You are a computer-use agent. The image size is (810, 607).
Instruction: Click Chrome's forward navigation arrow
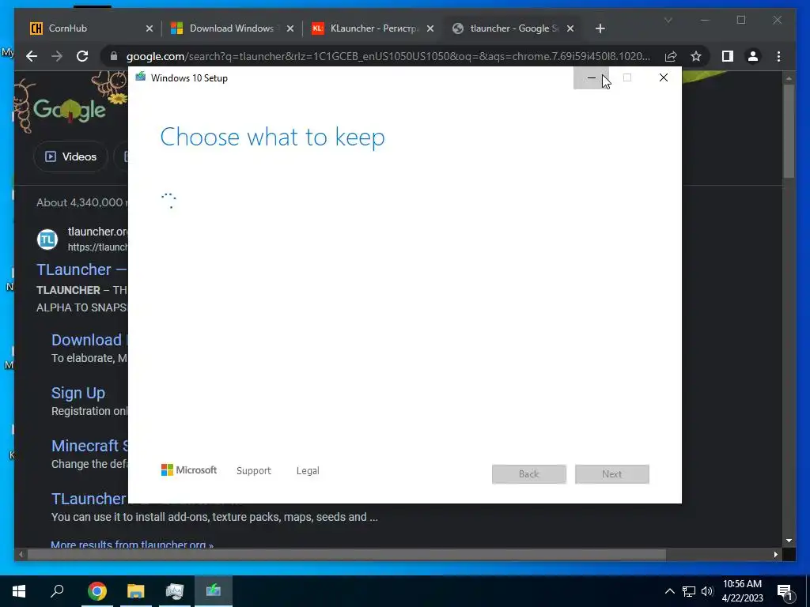[x=57, y=56]
